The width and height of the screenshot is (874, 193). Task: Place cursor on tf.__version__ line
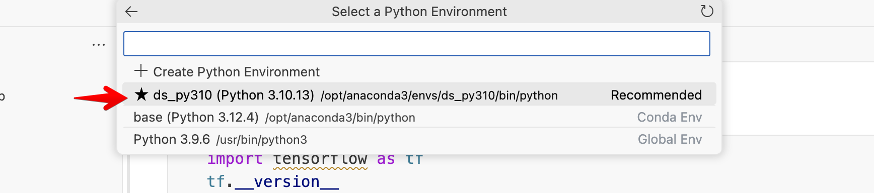[273, 181]
